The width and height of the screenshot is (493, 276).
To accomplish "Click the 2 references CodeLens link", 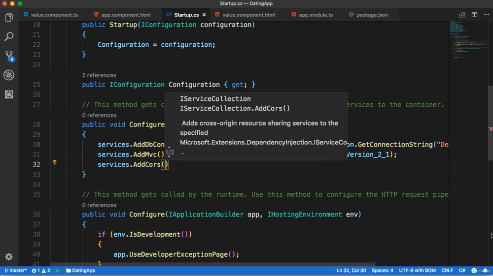I will [99, 75].
